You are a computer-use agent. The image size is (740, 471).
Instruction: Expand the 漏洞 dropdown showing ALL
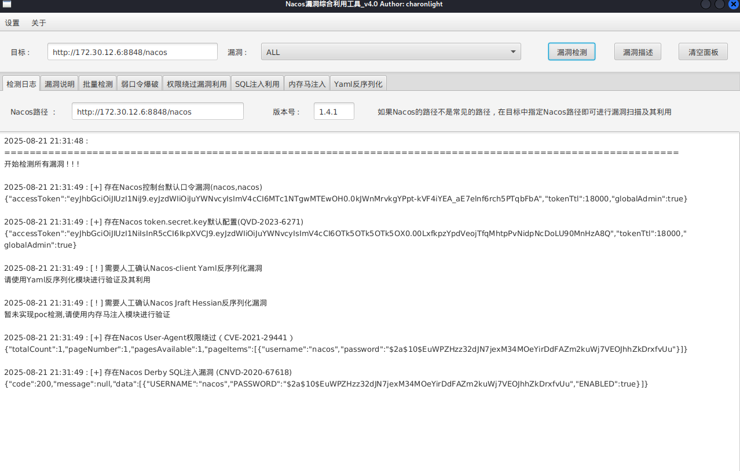[390, 51]
